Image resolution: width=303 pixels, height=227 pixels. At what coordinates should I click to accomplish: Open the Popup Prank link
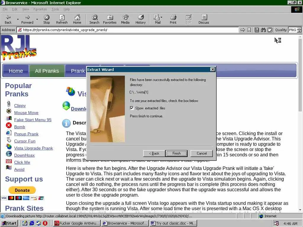click(x=26, y=134)
